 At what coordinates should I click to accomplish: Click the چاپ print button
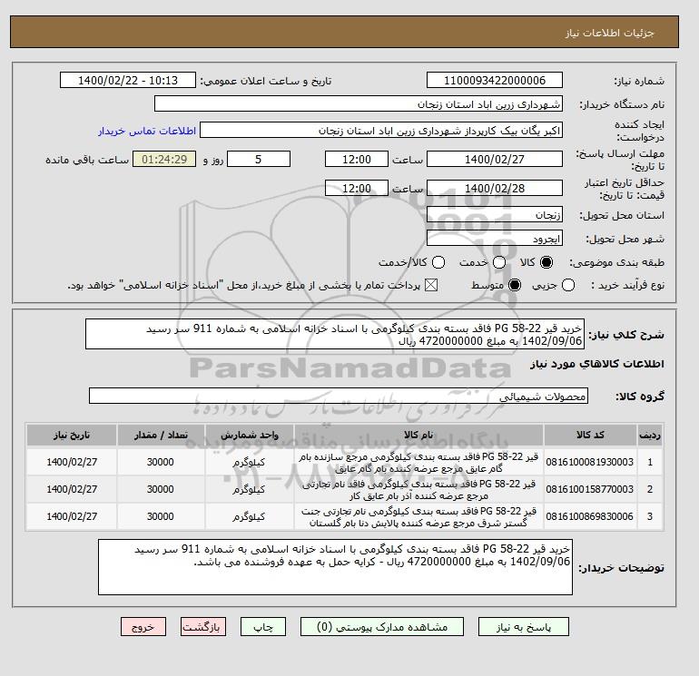[x=263, y=626]
